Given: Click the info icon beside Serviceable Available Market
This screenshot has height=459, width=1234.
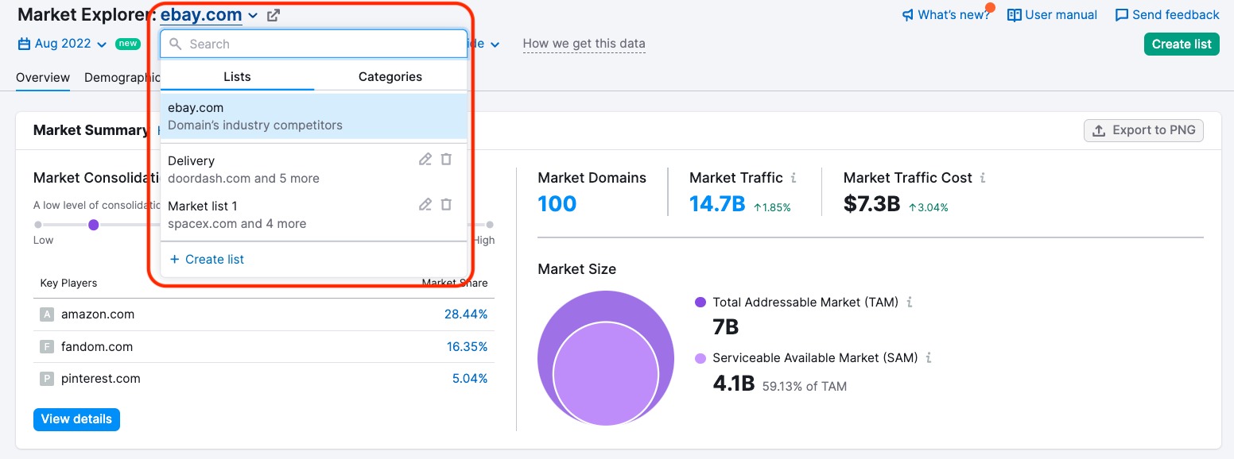Looking at the screenshot, I should pyautogui.click(x=929, y=358).
